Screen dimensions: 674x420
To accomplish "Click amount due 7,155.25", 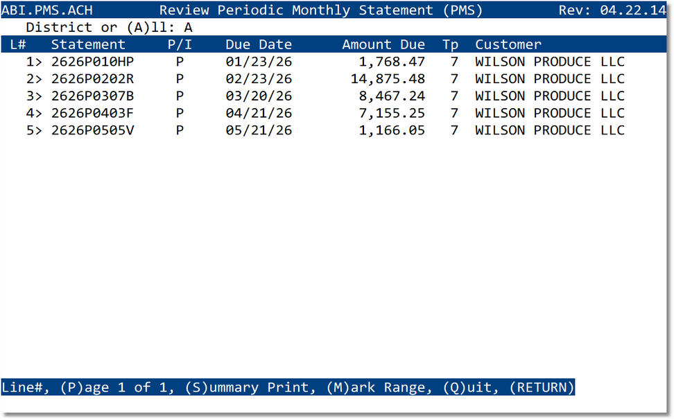I will [392, 114].
